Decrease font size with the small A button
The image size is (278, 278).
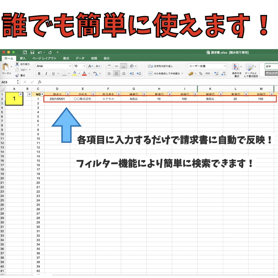[x=98, y=66]
